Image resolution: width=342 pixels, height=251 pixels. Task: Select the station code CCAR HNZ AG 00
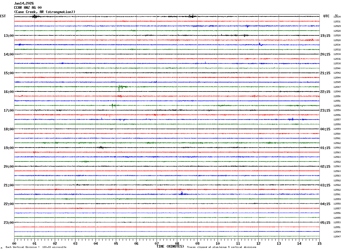[28, 8]
